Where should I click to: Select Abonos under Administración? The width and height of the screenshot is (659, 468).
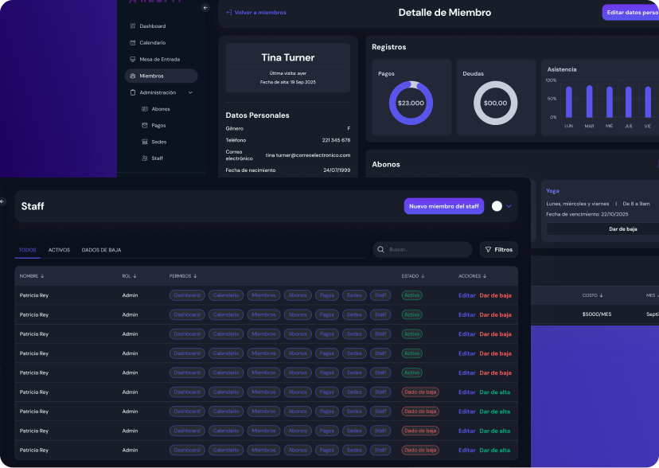[x=160, y=109]
